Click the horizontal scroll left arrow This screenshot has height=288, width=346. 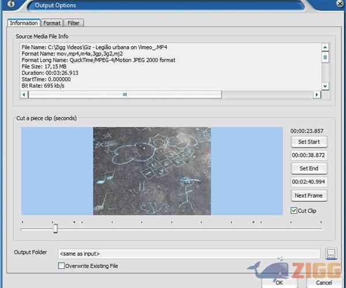(24, 94)
